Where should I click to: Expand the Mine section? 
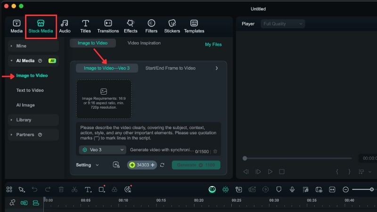(33, 46)
